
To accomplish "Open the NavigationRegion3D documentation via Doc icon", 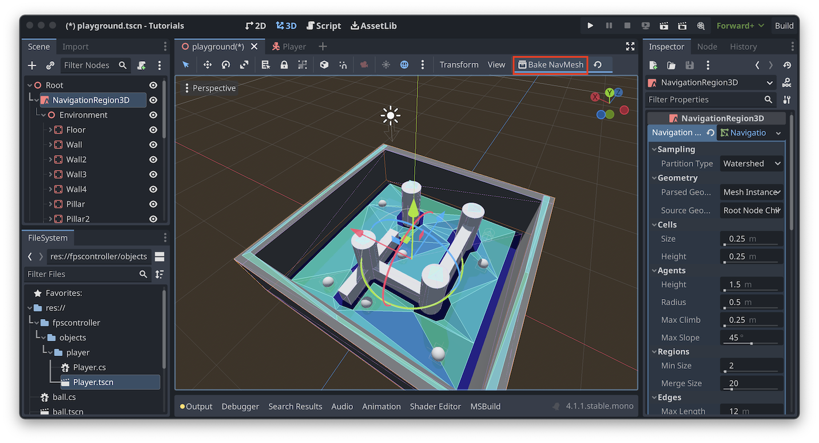I will (786, 83).
